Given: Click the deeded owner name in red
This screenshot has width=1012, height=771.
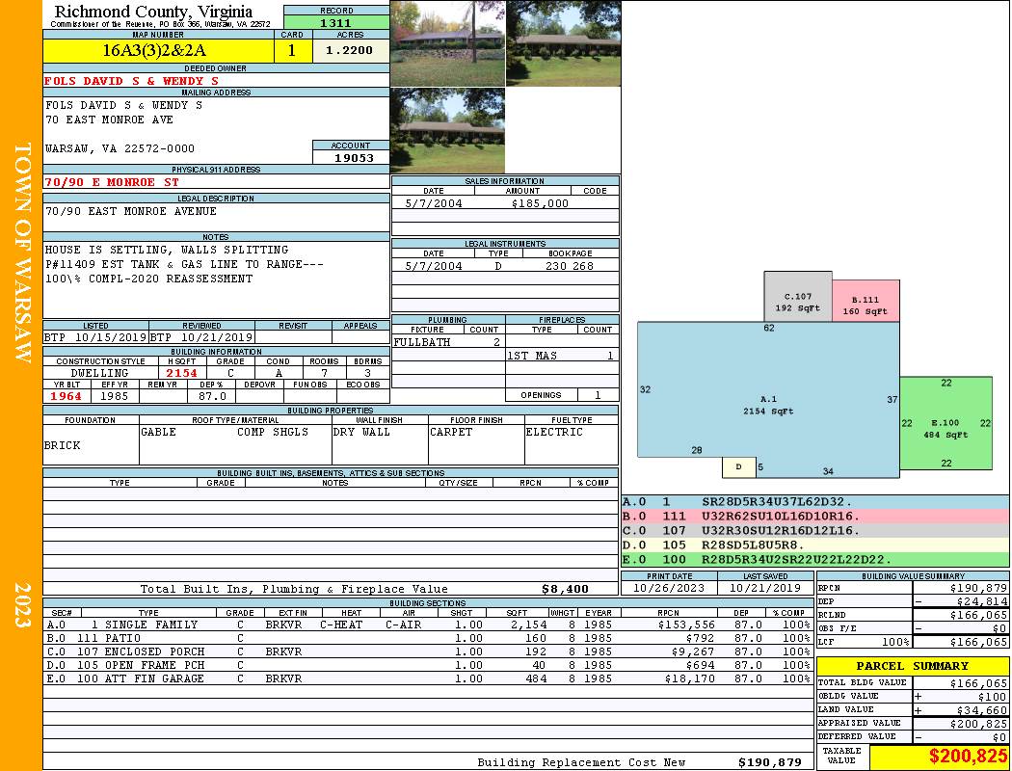Looking at the screenshot, I should pos(132,81).
